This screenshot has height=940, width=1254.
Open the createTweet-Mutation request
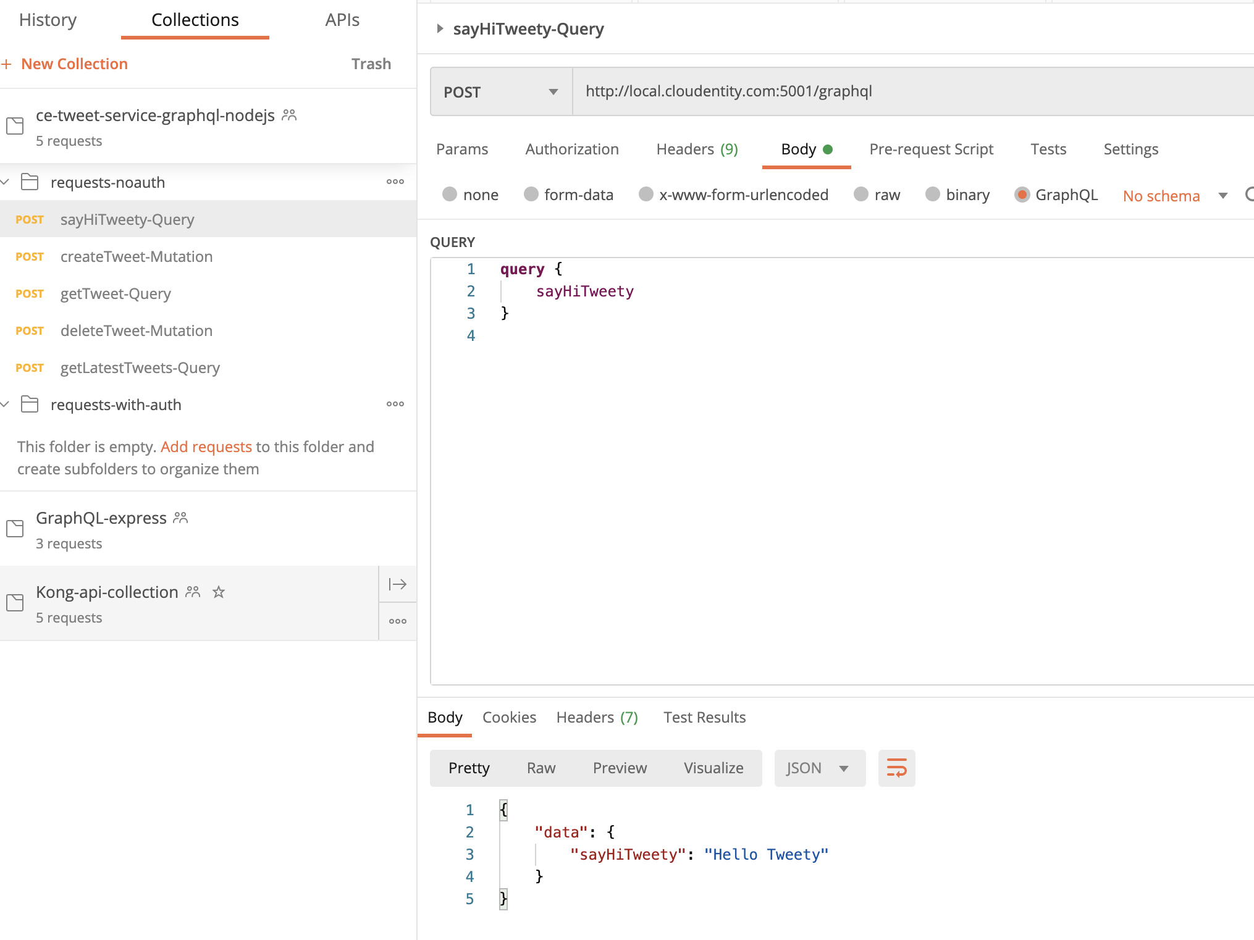[136, 256]
